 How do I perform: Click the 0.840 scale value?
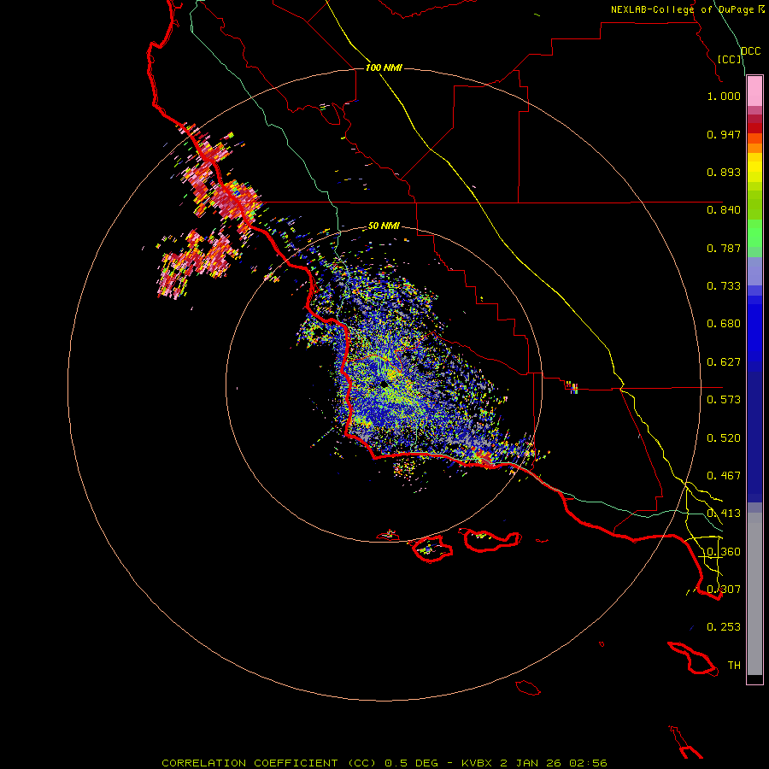tap(724, 210)
